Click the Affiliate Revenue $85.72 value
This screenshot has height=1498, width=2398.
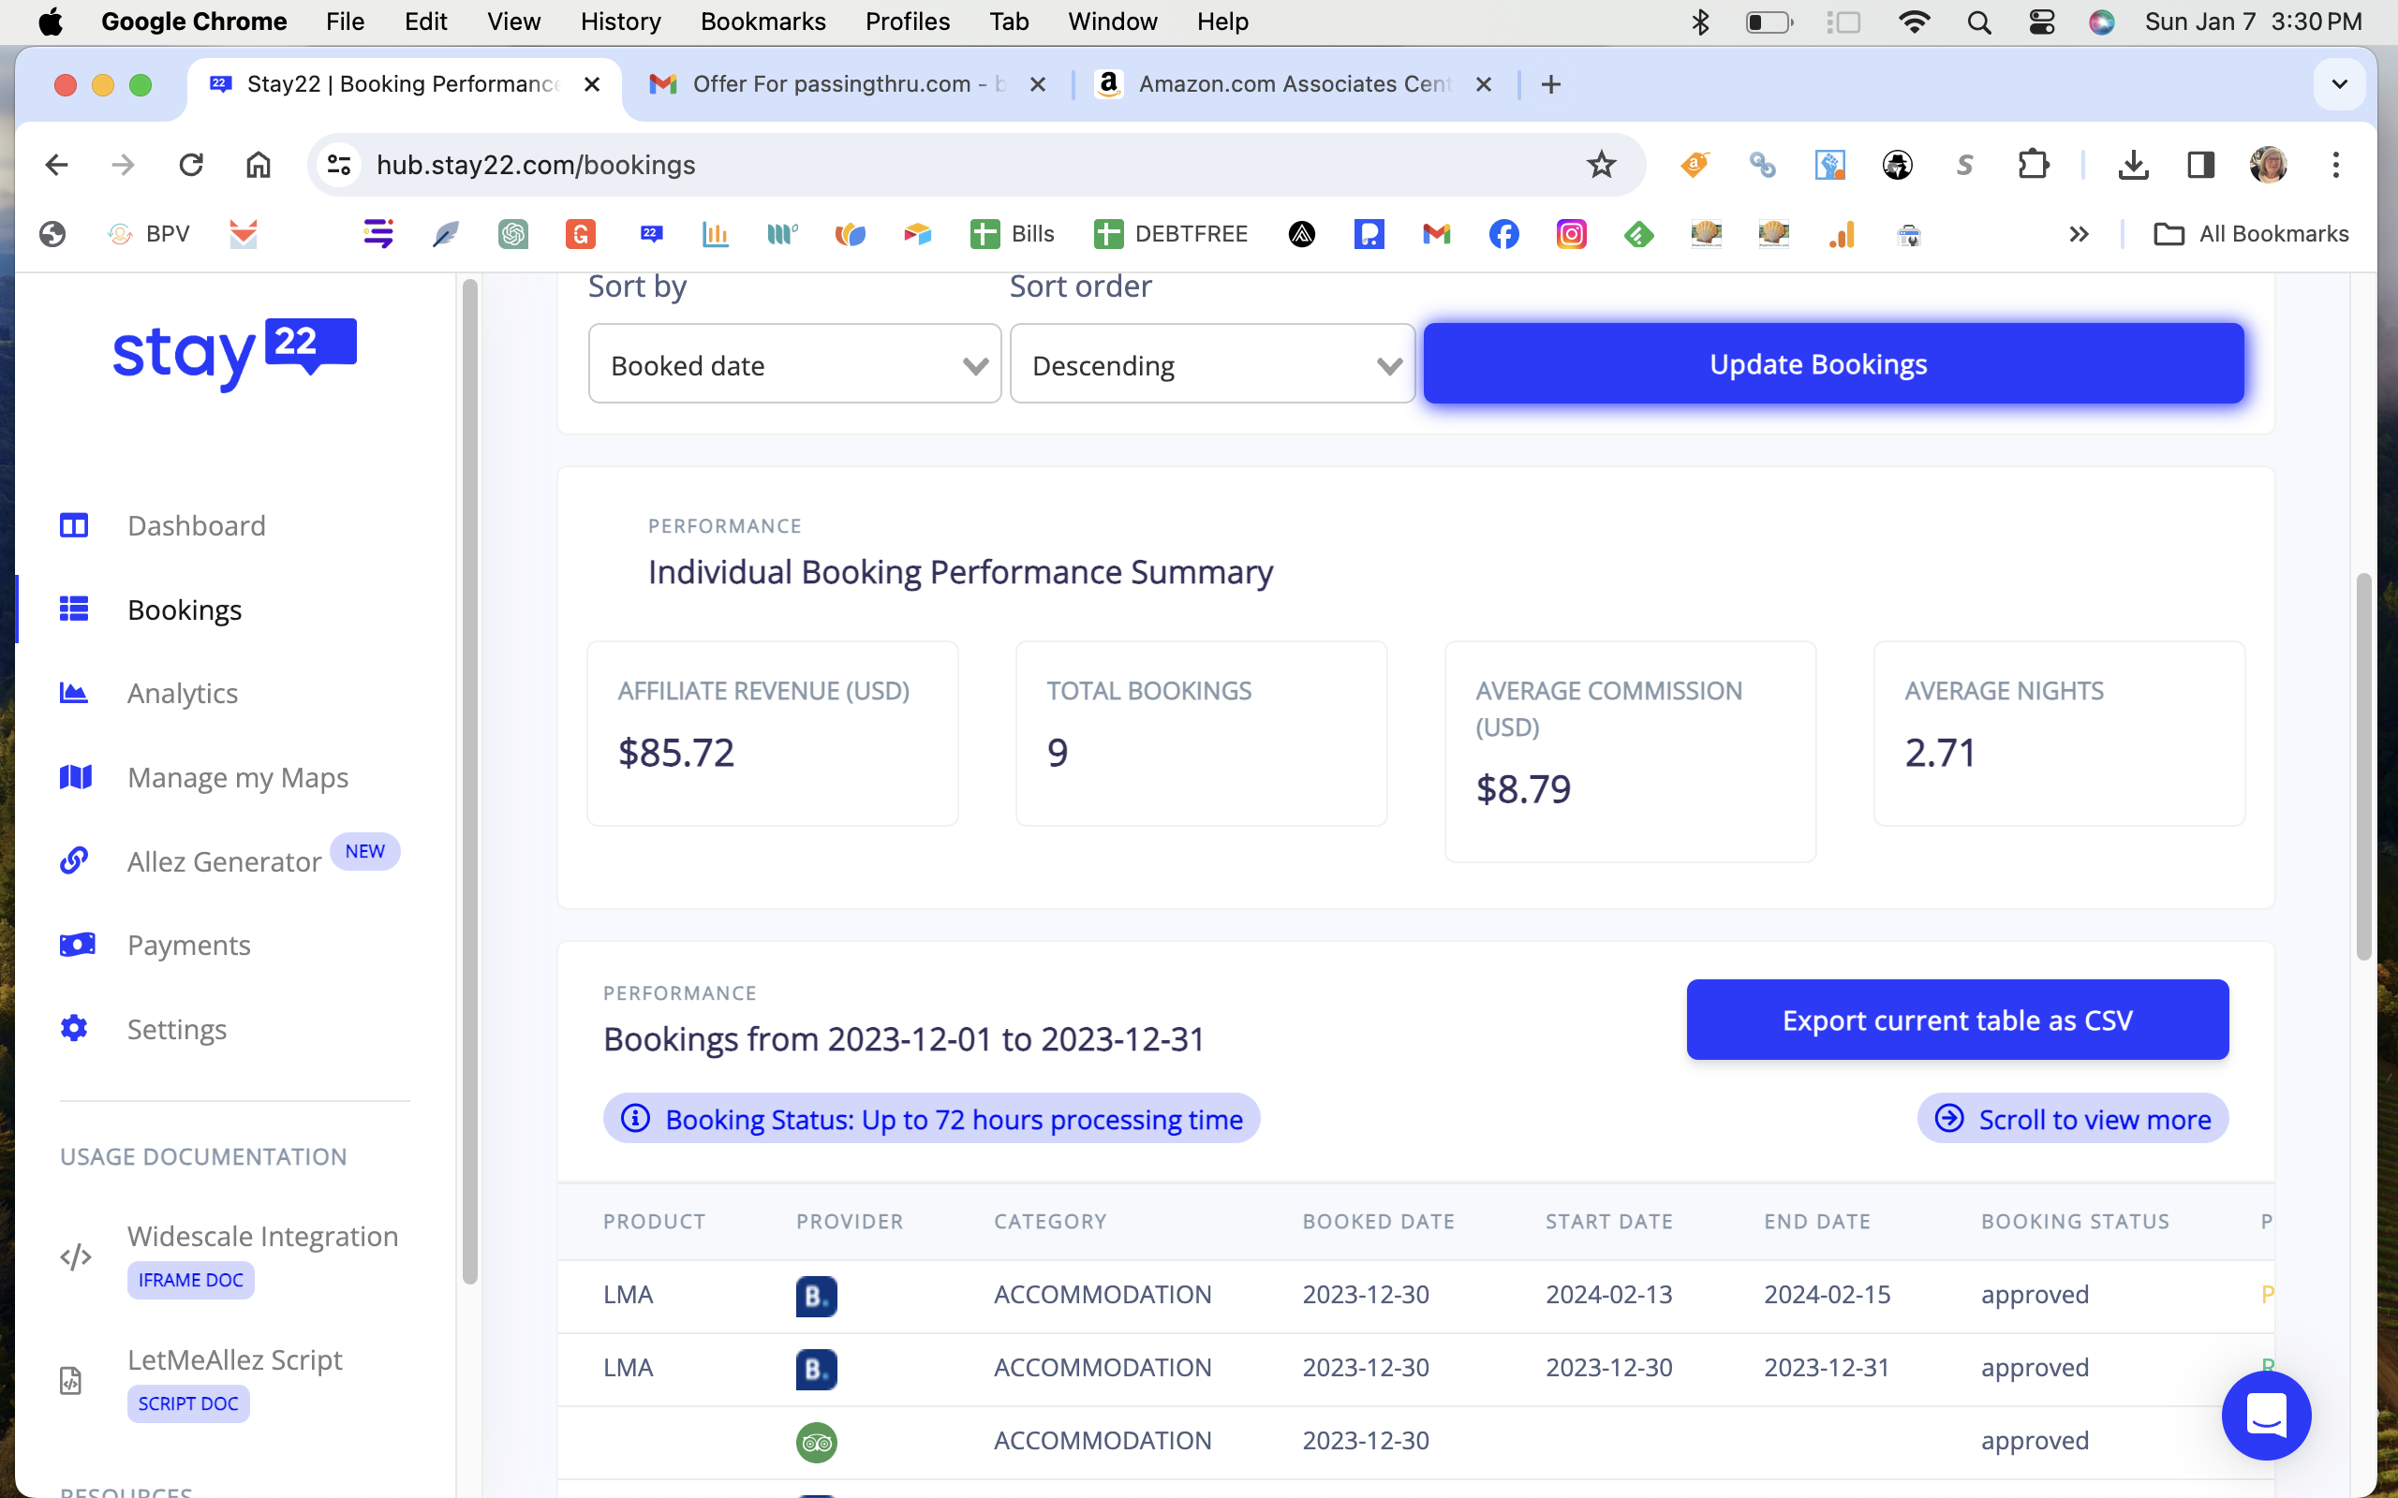click(x=675, y=753)
